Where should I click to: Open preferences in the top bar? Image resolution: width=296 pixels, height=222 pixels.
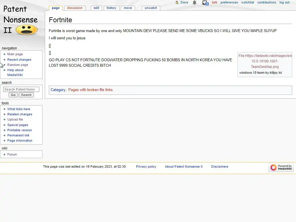(229, 2)
